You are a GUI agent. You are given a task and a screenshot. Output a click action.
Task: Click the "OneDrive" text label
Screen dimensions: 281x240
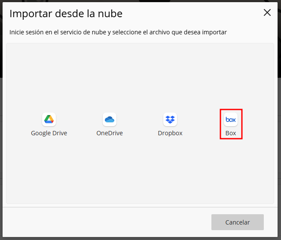point(110,133)
